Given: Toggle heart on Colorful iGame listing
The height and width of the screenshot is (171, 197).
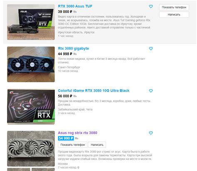Looking at the screenshot, I should coord(151,91).
